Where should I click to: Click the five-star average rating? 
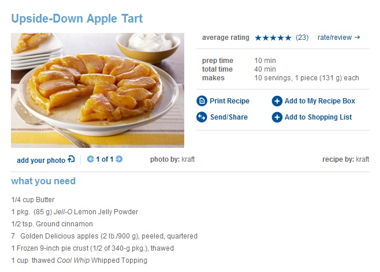pos(273,38)
